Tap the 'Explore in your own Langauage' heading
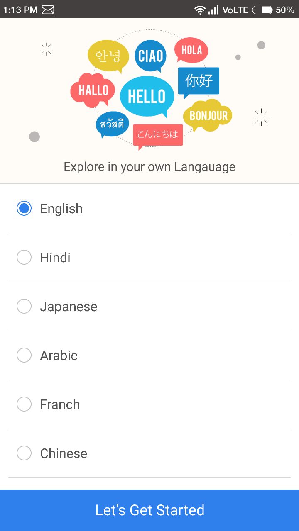The image size is (299, 531). [x=149, y=167]
